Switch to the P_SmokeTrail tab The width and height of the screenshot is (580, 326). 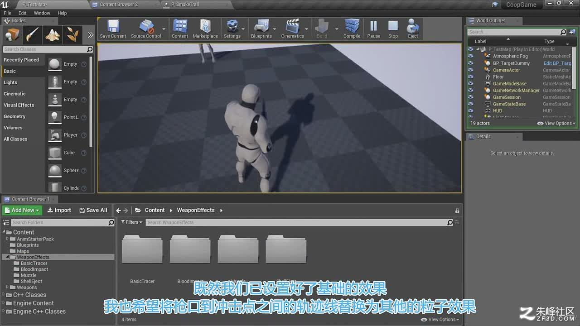(x=185, y=5)
